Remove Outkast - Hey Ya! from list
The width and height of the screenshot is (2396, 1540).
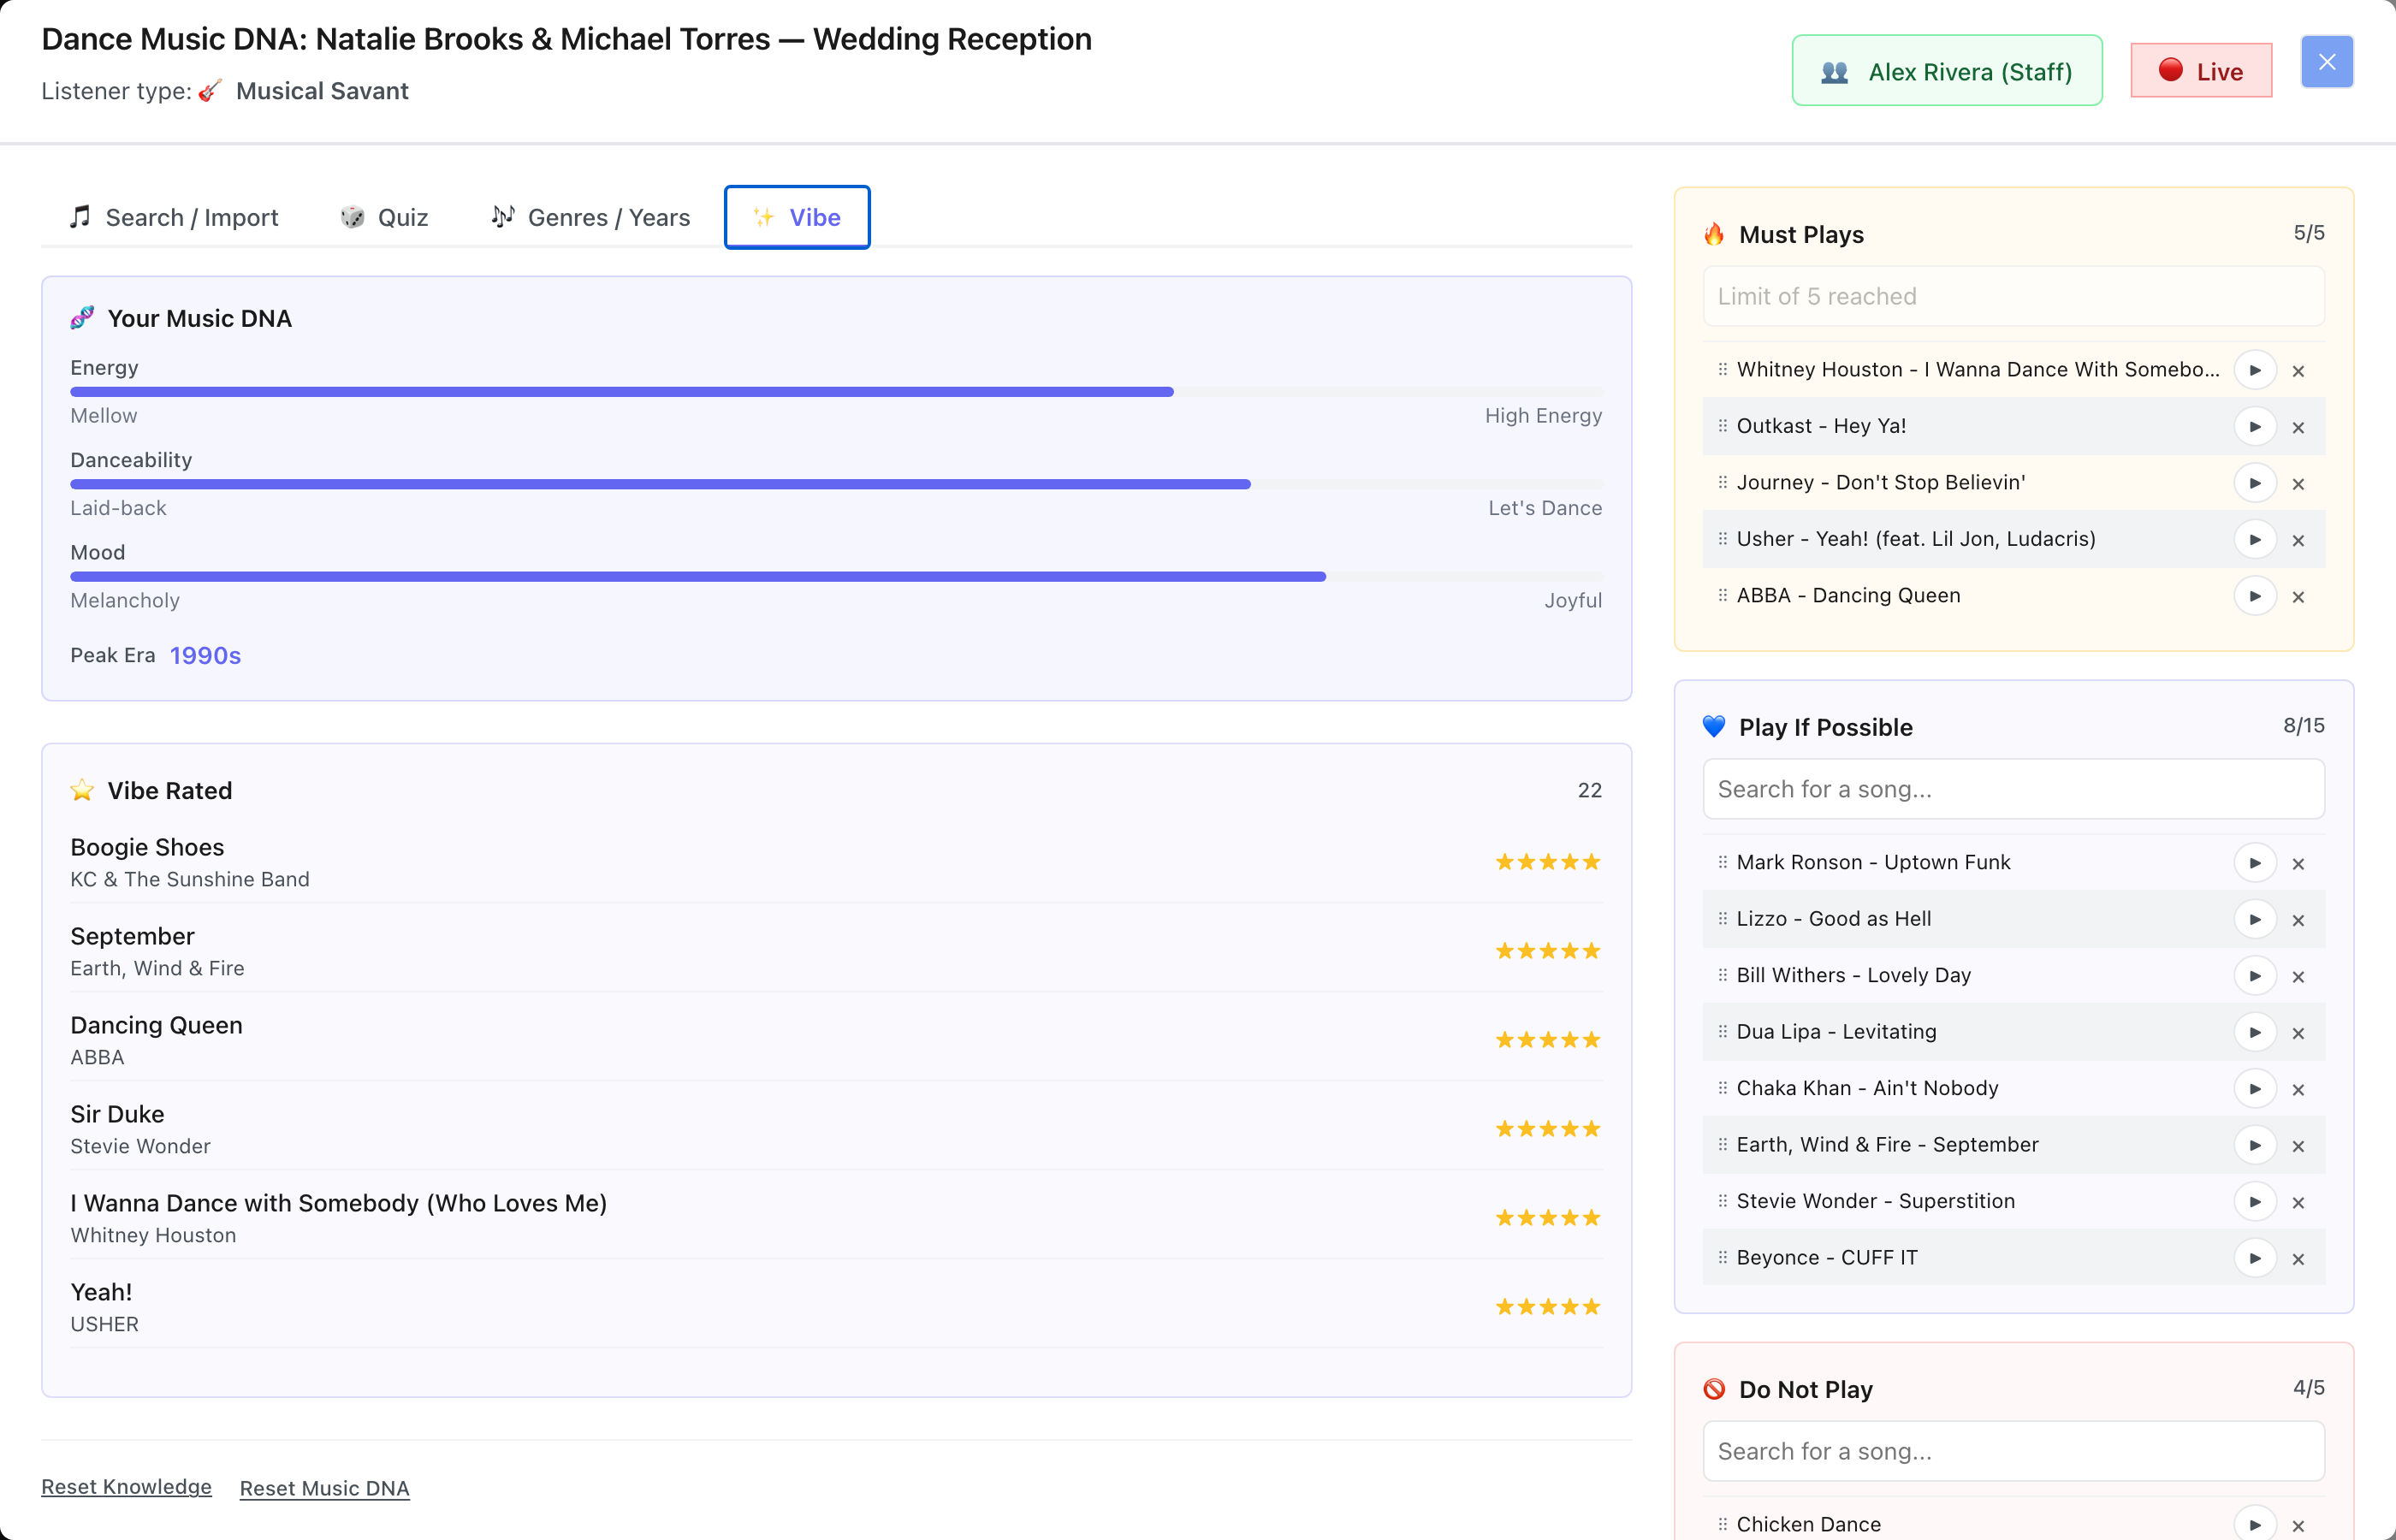[2298, 428]
